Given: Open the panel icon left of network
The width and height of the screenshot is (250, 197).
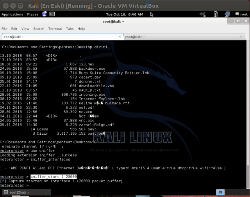Looking at the screenshot, I should (x=216, y=14).
